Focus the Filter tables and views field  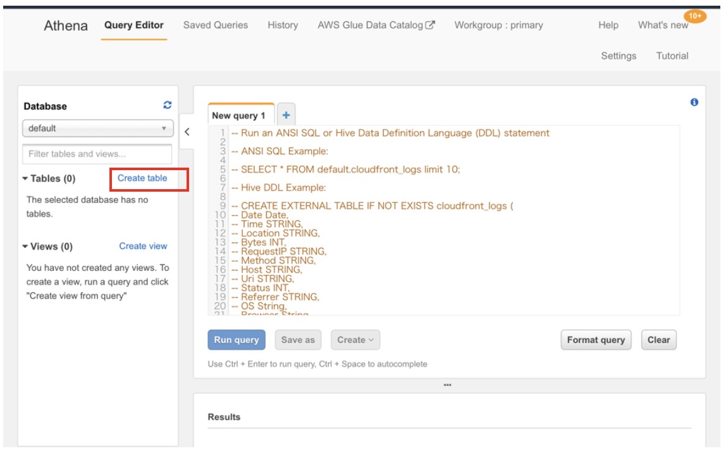(x=97, y=154)
